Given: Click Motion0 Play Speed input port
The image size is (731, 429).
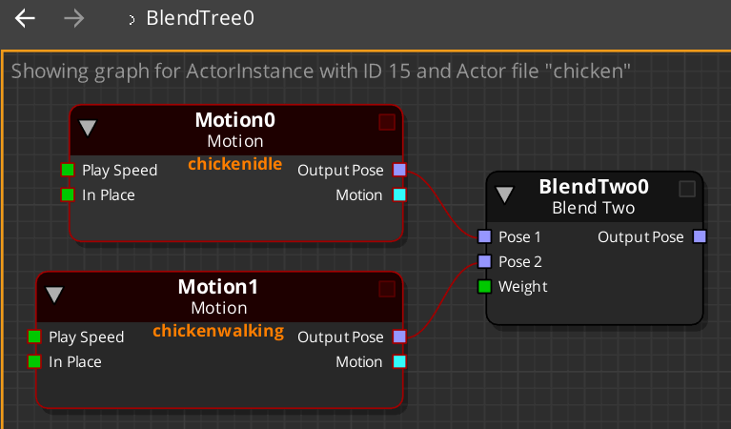Looking at the screenshot, I should [x=68, y=171].
